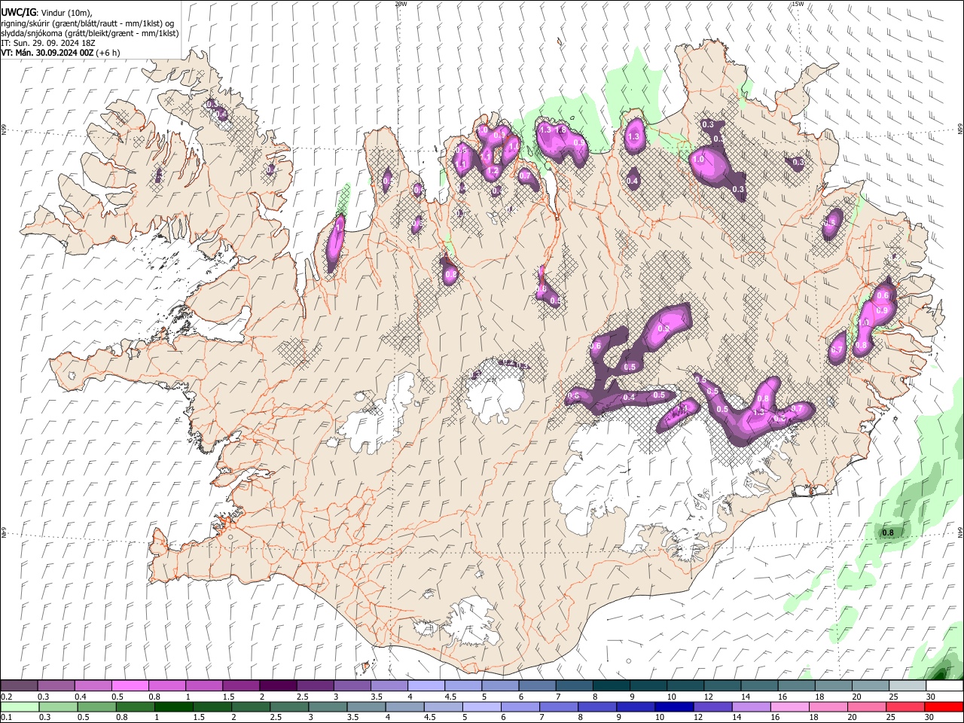Viewport: 964px width, 723px height.
Task: Click the '0.1' label in bottom legend row
Action: [6, 717]
